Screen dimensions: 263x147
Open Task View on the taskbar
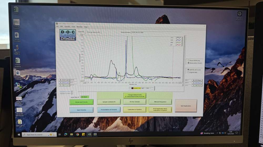click(x=59, y=134)
